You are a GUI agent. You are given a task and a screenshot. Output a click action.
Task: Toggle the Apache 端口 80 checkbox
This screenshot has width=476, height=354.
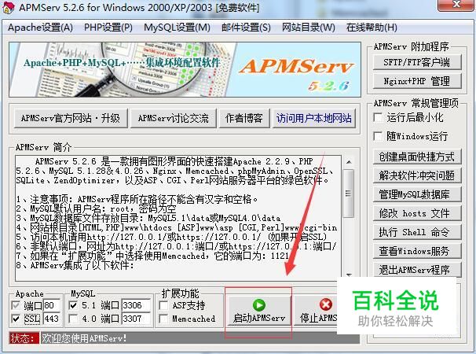click(16, 305)
